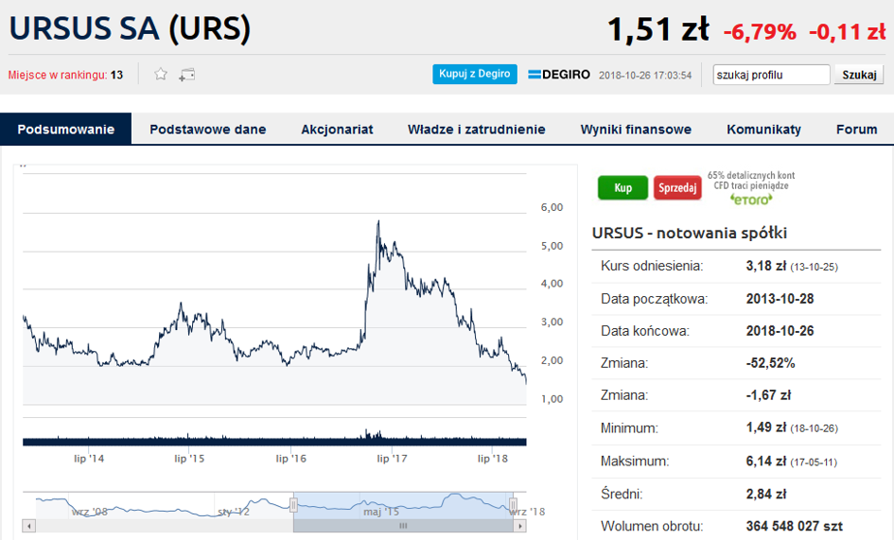Click the Szukaj search button
894x540 pixels.
859,75
